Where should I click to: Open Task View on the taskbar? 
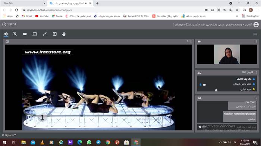pyautogui.click(x=14, y=142)
